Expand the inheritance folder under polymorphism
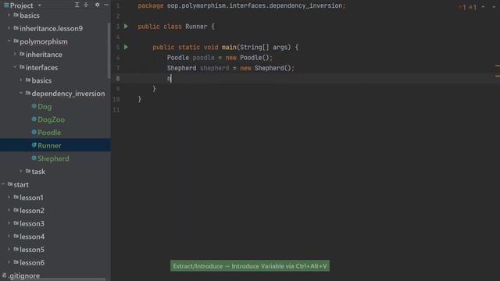 [15, 54]
